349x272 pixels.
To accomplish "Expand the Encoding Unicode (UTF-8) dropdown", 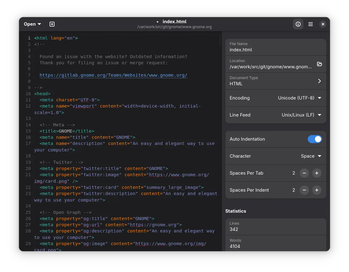I will click(x=300, y=98).
